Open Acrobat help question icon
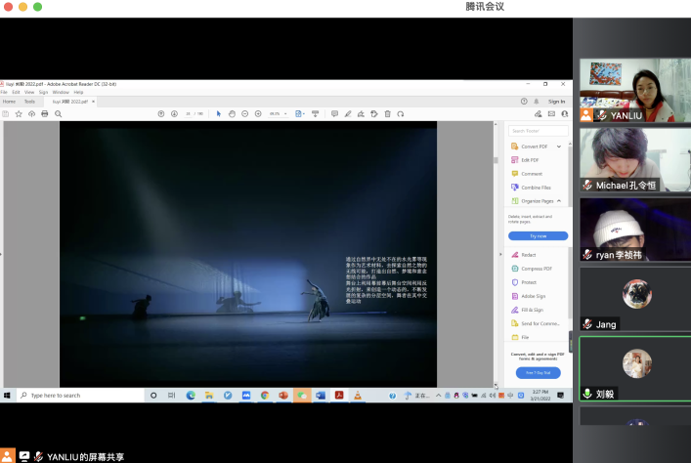This screenshot has height=463, width=691. [524, 102]
